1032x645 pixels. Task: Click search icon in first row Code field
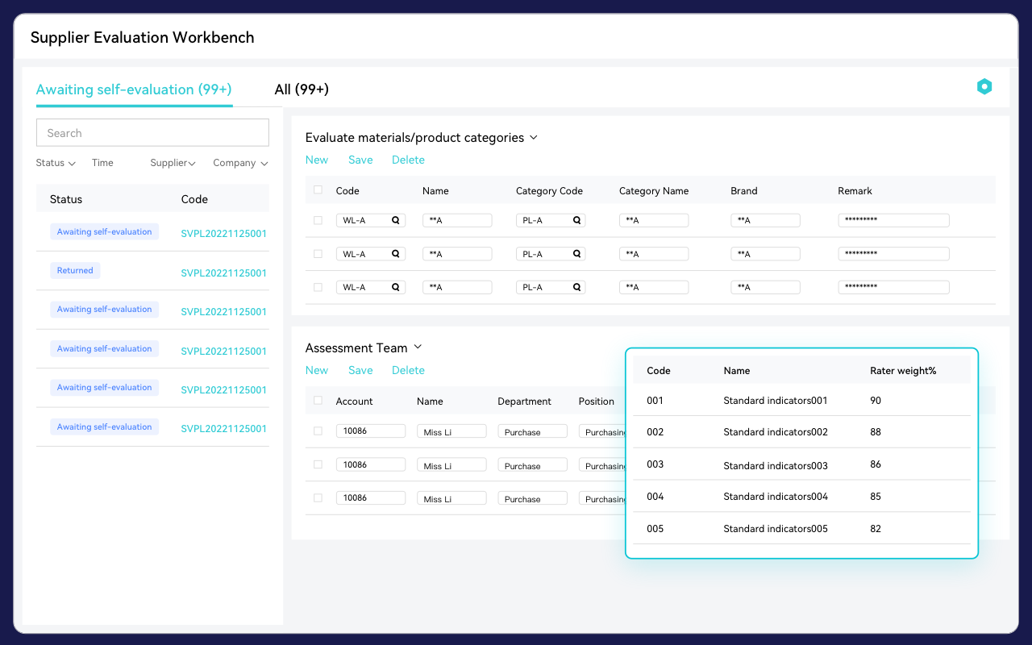(x=395, y=220)
